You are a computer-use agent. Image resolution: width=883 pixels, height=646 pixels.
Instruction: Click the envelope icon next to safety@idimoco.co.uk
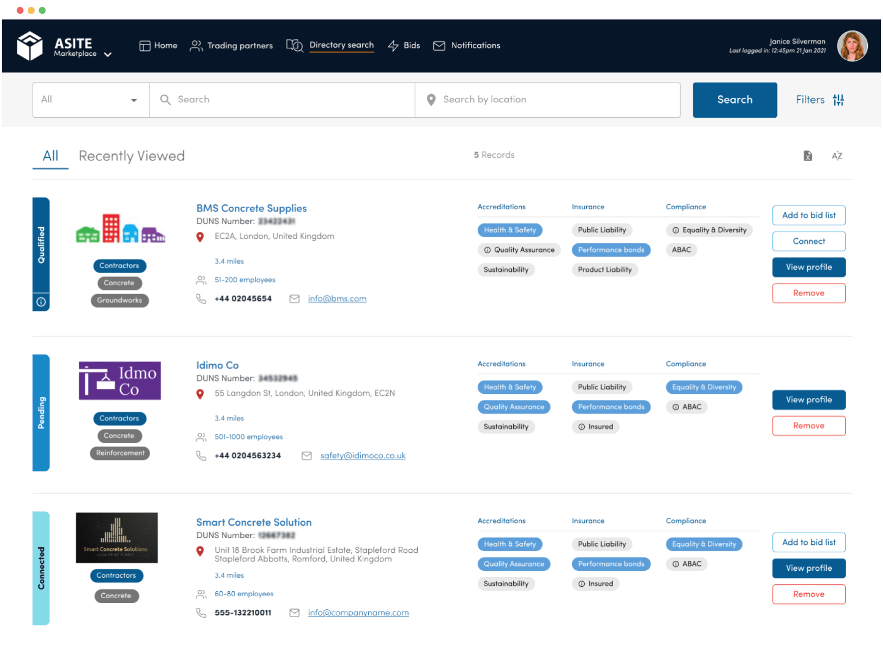click(x=307, y=455)
